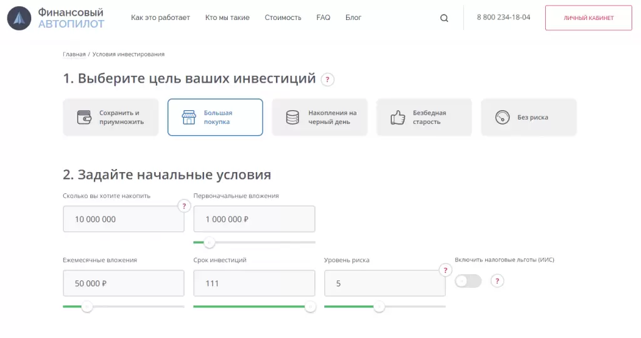Viewport: 641px width, 338px height.
Task: Click help icon beside the ИИС toggle
Action: click(497, 281)
